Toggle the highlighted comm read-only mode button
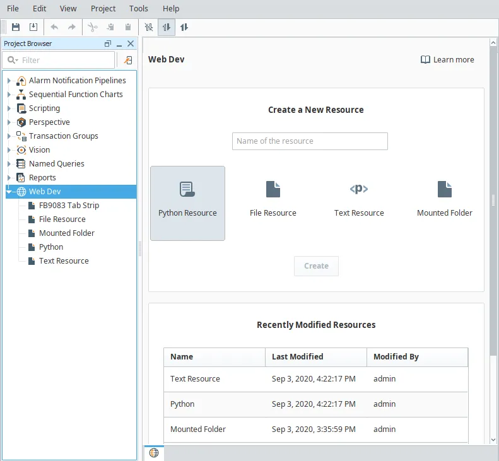The height and width of the screenshot is (461, 499). 167,27
